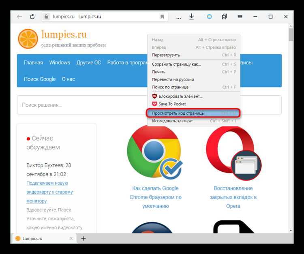Viewport: 304px width, 254px height.
Task: Click the browser back arrow
Action: coord(19,17)
